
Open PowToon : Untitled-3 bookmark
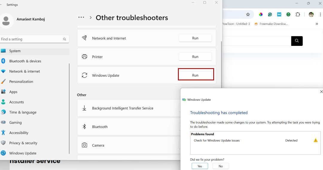pyautogui.click(x=236, y=24)
